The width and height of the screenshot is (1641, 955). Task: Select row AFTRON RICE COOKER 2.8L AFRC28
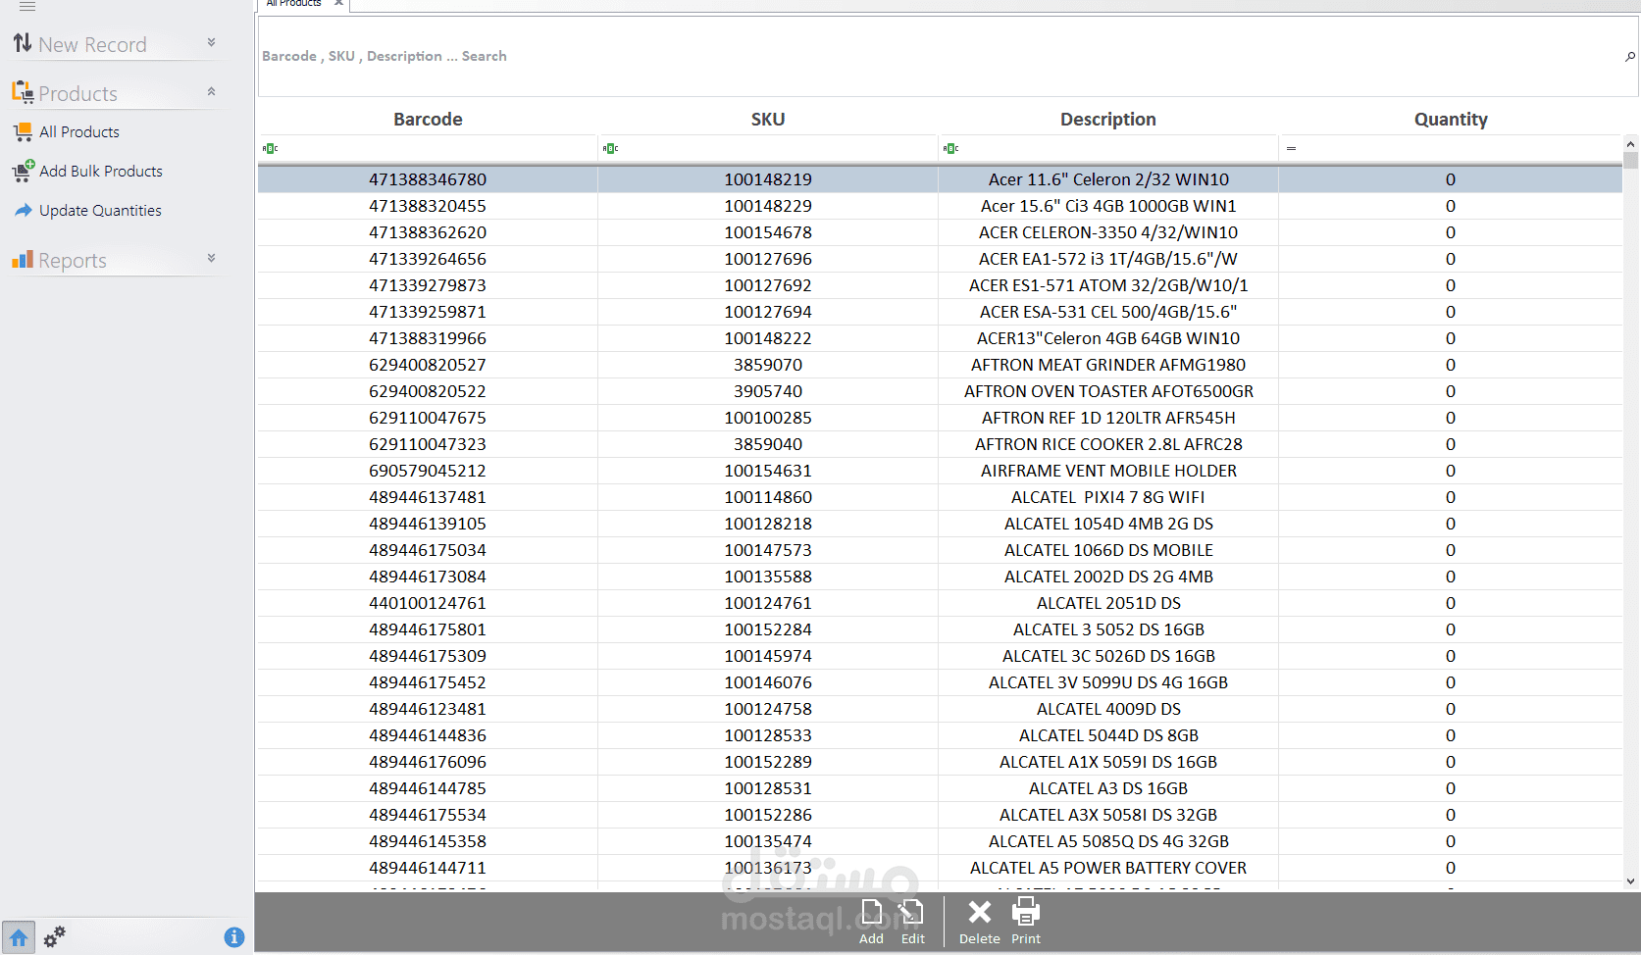click(940, 444)
